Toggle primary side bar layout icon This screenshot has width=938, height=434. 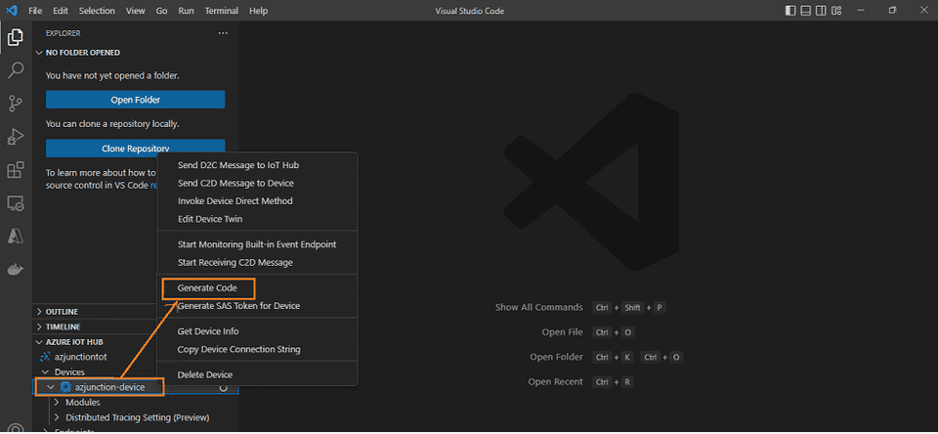[790, 10]
